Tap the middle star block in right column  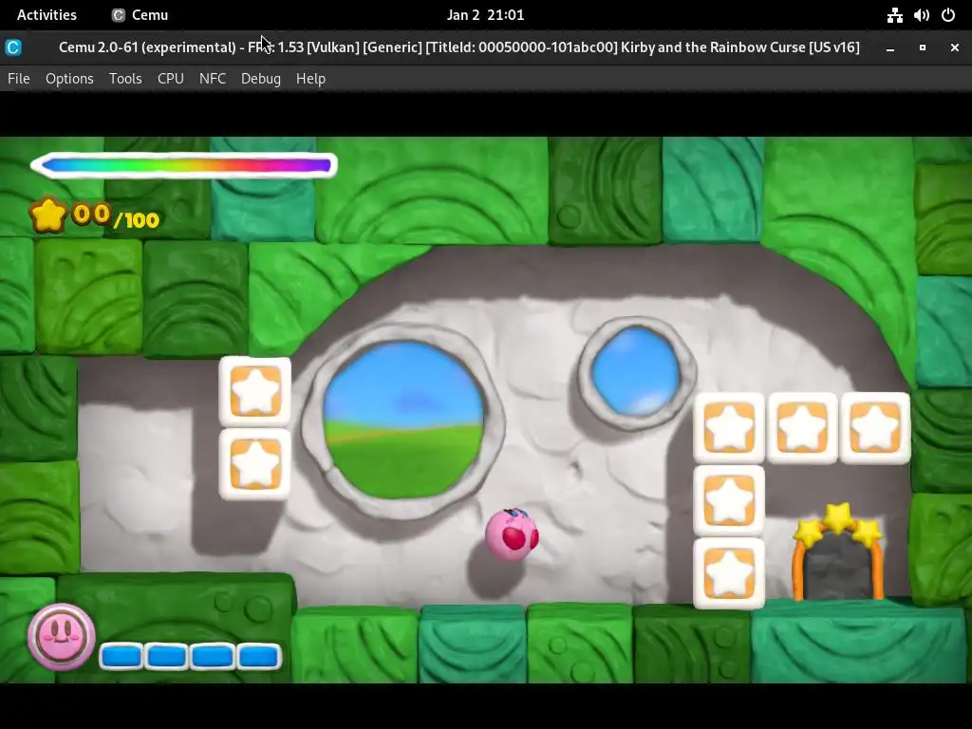click(729, 500)
